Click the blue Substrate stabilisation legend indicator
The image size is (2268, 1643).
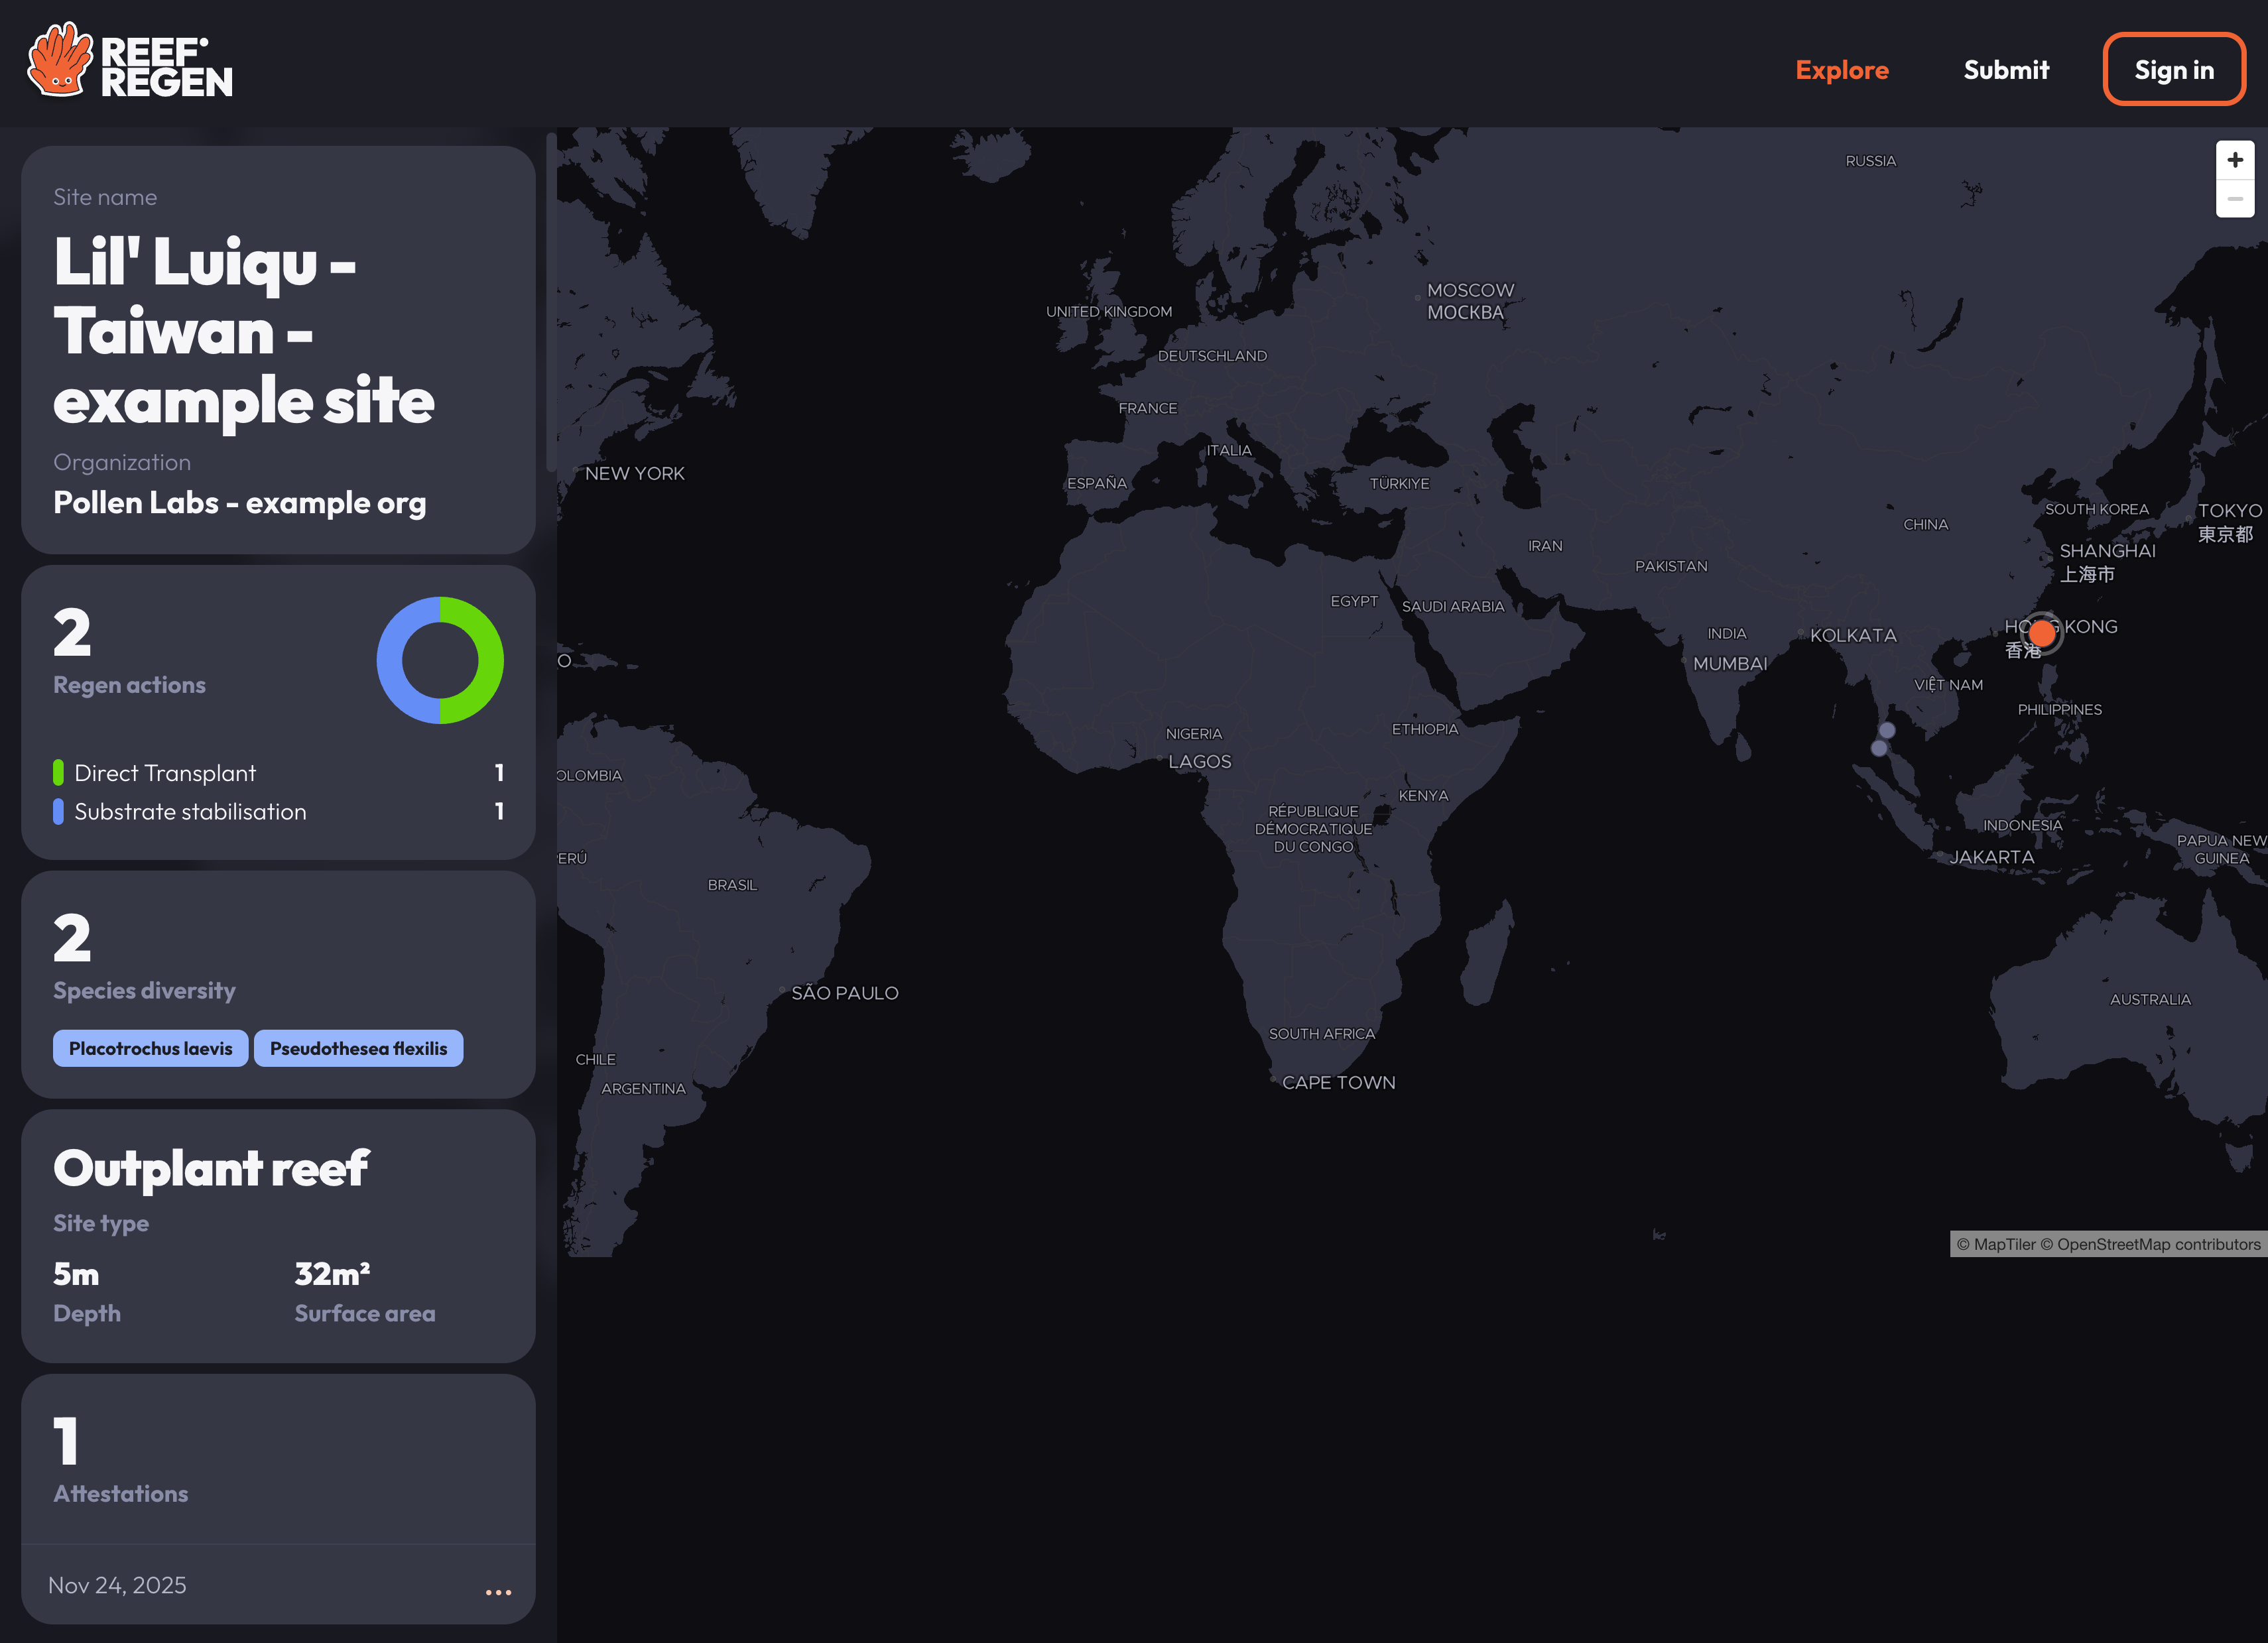58,811
